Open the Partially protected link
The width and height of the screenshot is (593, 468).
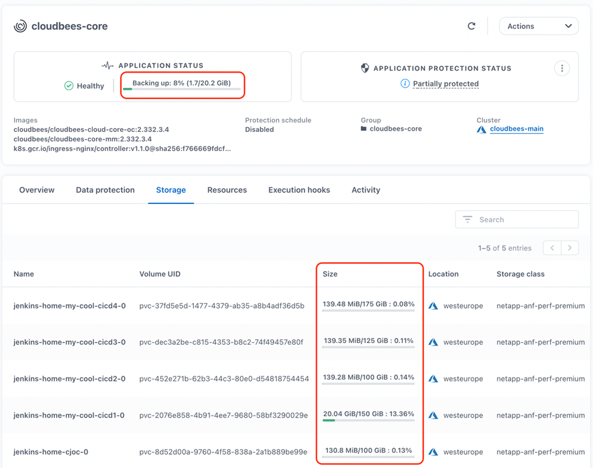(445, 83)
